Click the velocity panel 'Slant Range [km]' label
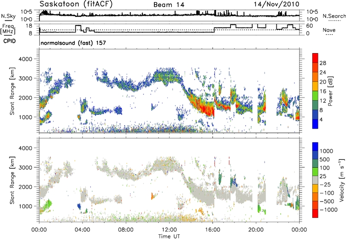346x239 pixels. coord(12,180)
